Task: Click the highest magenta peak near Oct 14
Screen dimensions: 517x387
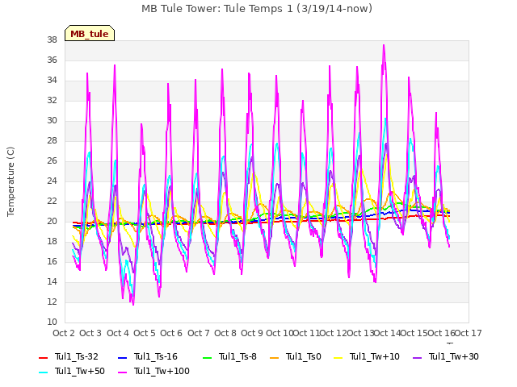Action: click(x=384, y=45)
